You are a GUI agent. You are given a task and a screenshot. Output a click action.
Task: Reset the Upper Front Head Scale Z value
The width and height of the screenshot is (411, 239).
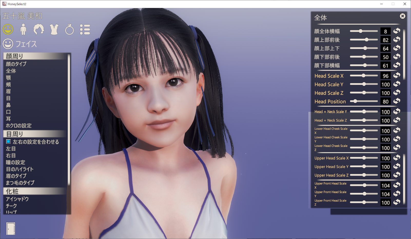tap(397, 202)
